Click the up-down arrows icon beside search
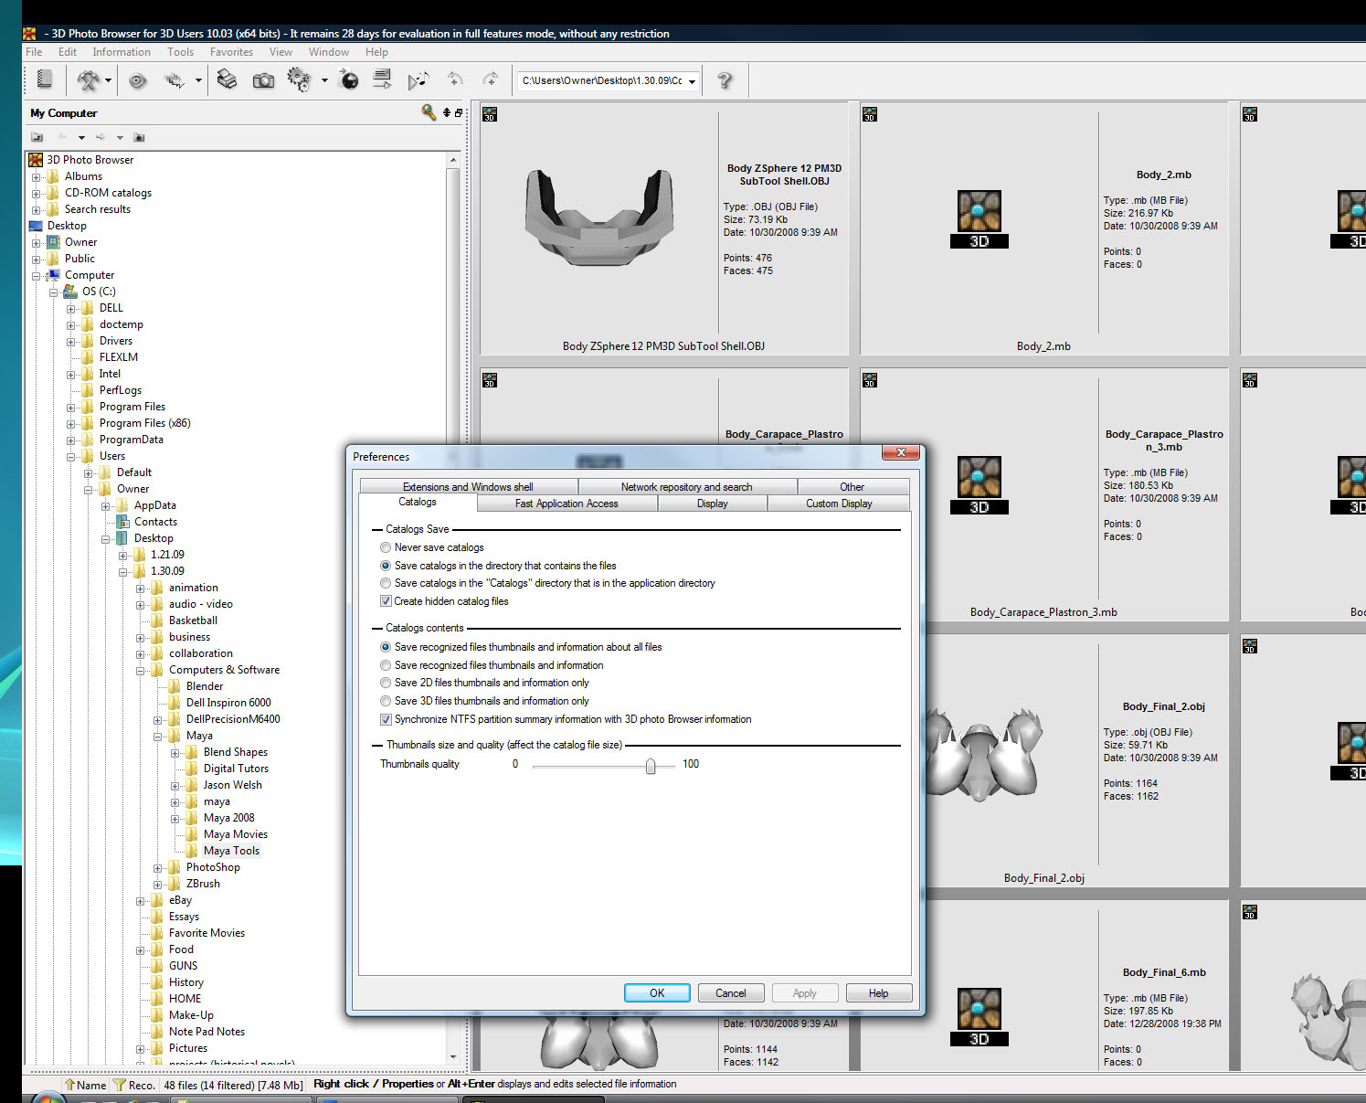This screenshot has height=1103, width=1366. click(447, 112)
